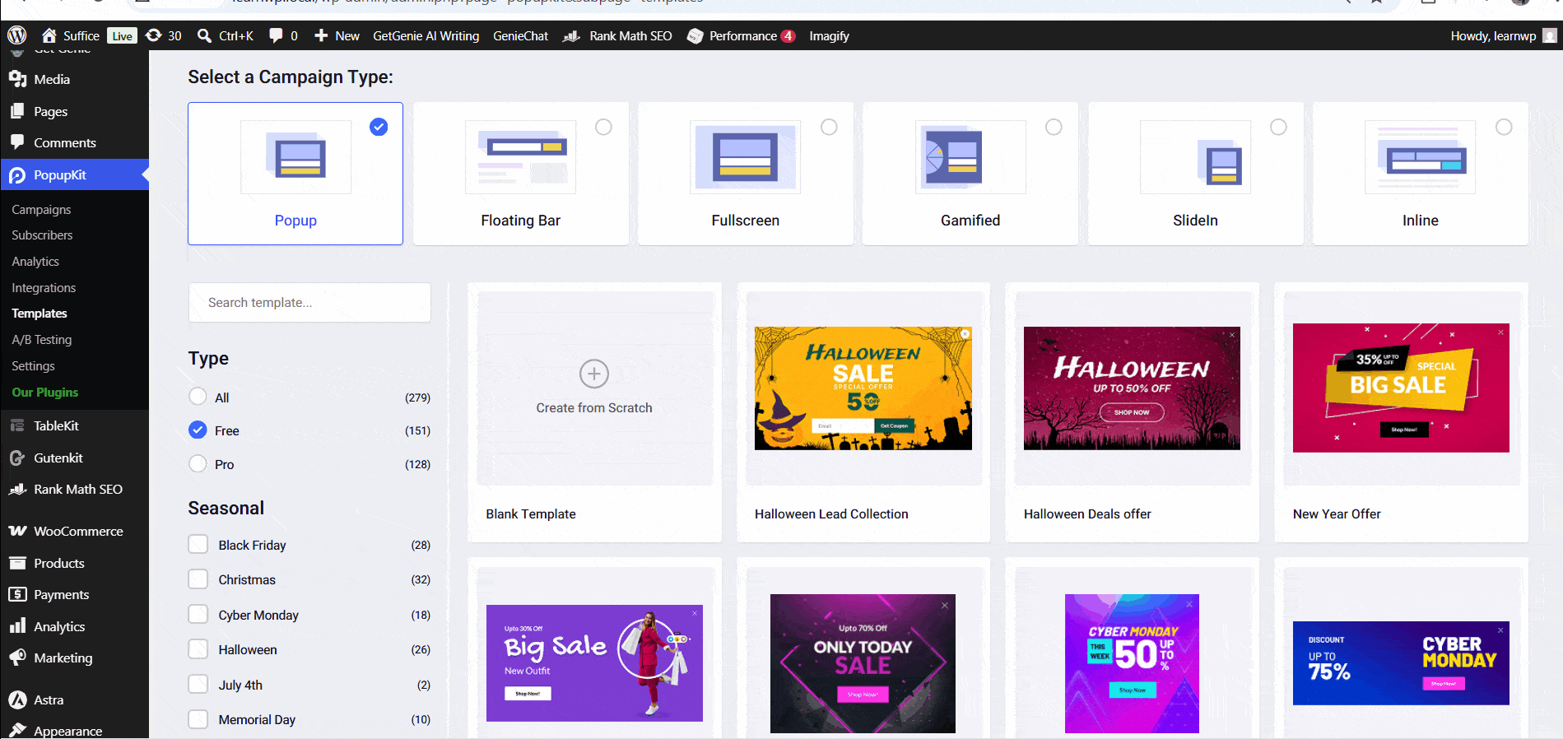
Task: Click the PopupKit sidebar icon
Action: [x=17, y=174]
